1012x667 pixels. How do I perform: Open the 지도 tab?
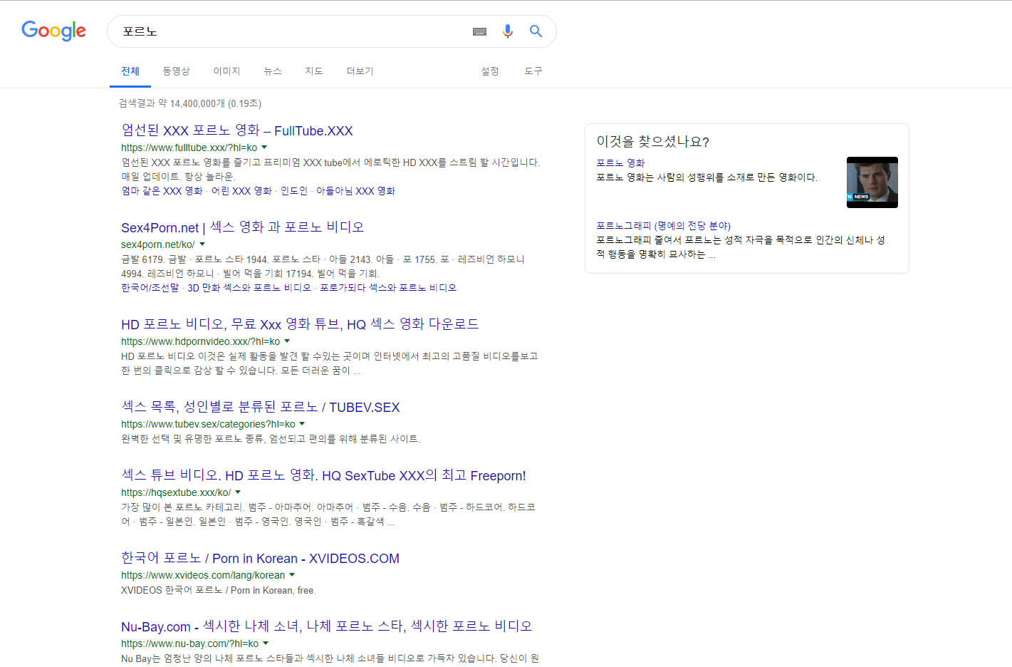pos(314,71)
